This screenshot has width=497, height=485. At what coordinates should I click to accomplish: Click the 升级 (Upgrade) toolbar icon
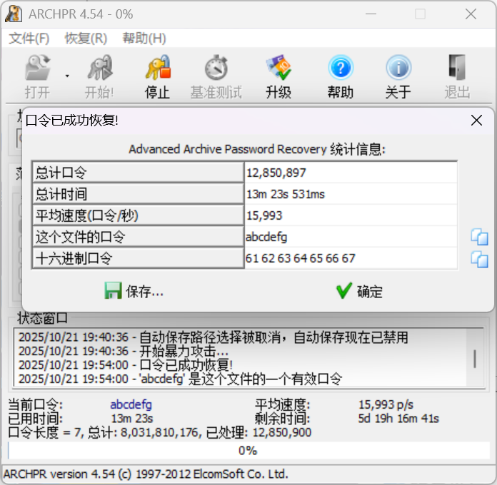(x=278, y=68)
